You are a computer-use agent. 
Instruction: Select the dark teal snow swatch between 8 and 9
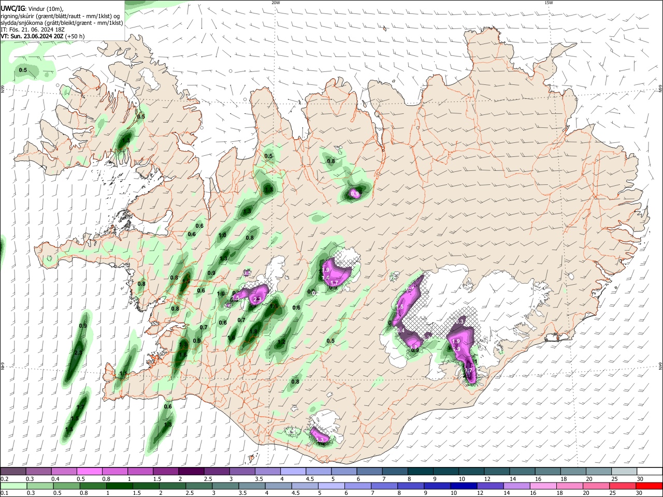421,471
